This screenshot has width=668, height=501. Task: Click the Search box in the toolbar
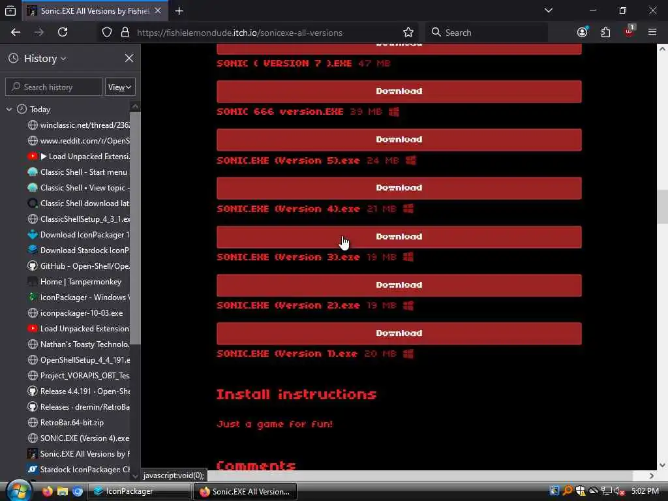tap(487, 33)
